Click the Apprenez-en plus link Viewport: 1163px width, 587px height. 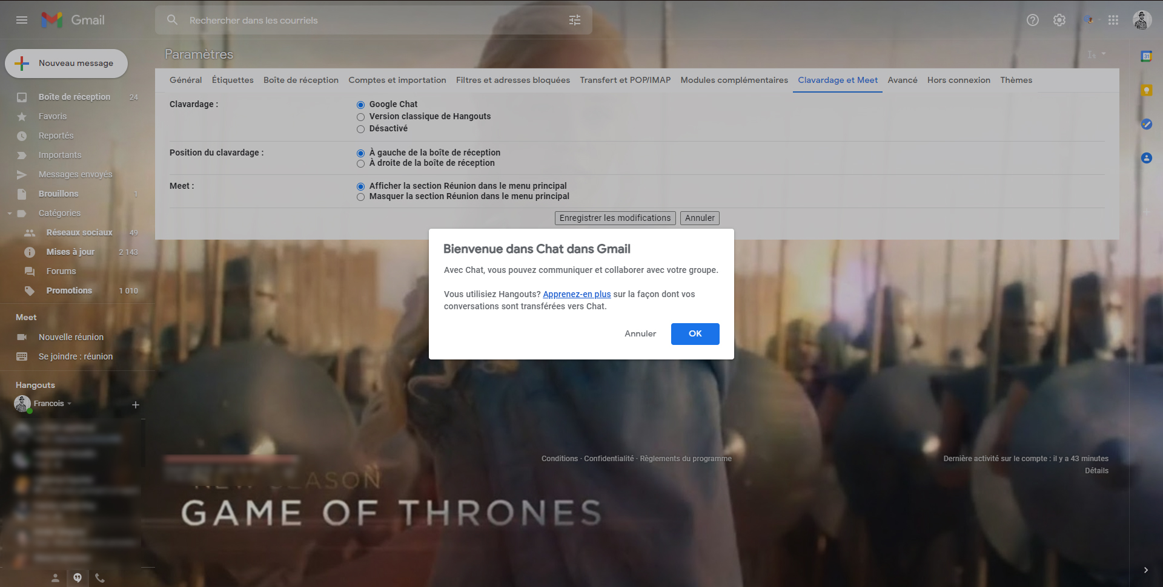tap(577, 294)
